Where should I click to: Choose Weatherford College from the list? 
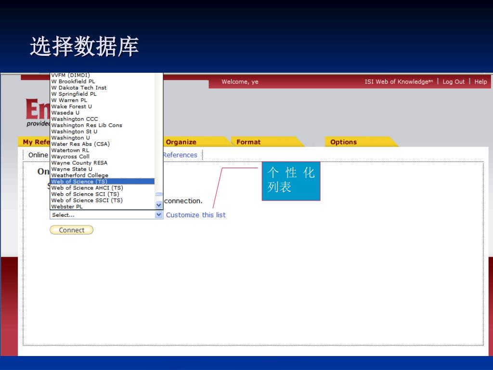point(103,175)
